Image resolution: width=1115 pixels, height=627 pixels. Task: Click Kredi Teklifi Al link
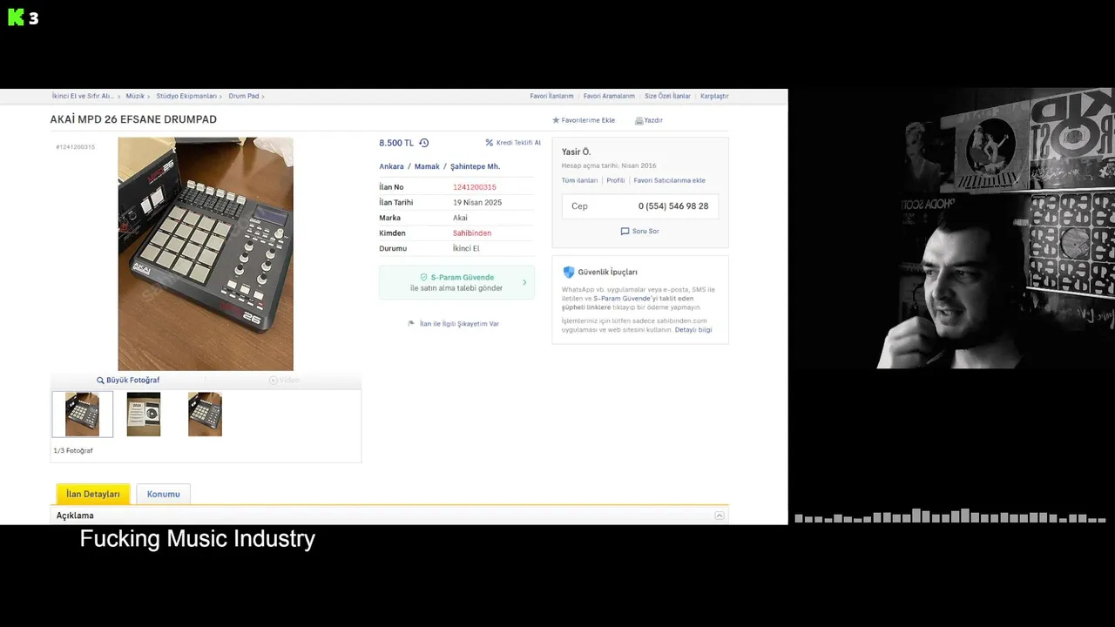click(518, 143)
